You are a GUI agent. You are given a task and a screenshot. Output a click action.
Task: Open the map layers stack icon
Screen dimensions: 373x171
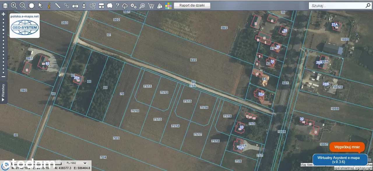[5, 5]
